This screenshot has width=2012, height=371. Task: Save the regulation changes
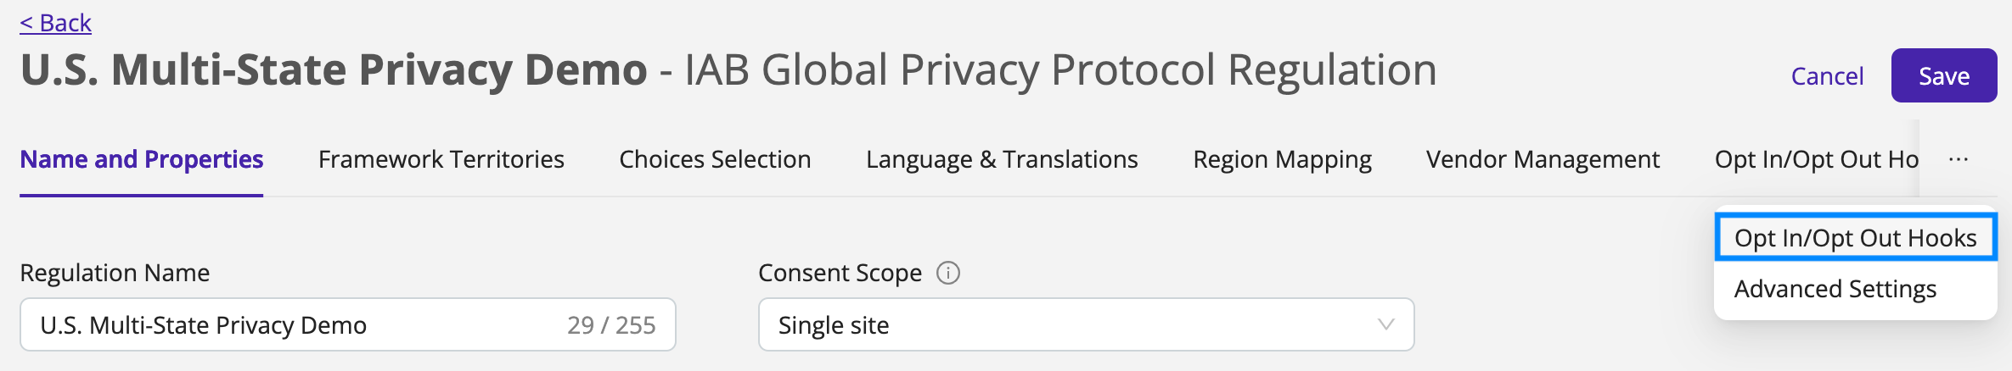coord(1943,75)
